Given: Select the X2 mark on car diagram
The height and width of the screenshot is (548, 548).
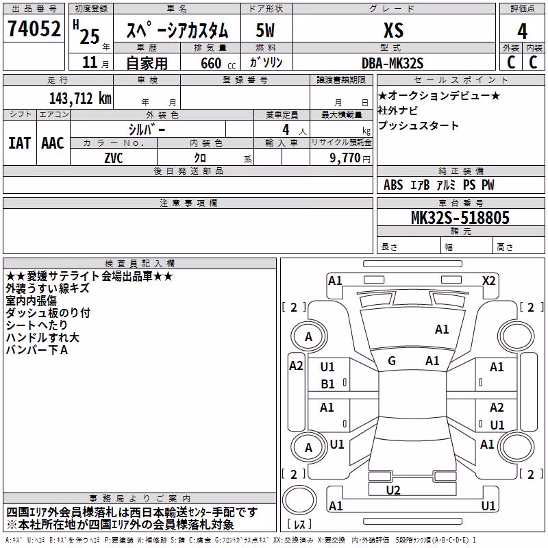Looking at the screenshot, I should pos(489,281).
